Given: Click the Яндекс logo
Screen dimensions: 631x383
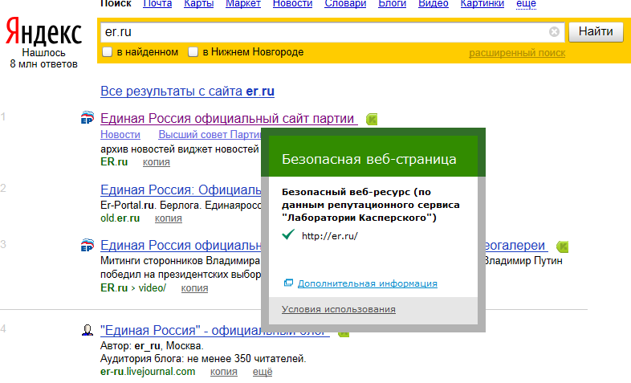Looking at the screenshot, I should pyautogui.click(x=43, y=31).
